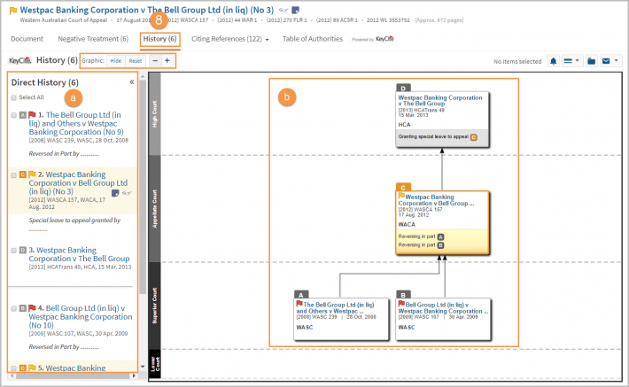Check the box for item 2 Westpac (No 3)
The width and height of the screenshot is (629, 387).
tap(13, 174)
